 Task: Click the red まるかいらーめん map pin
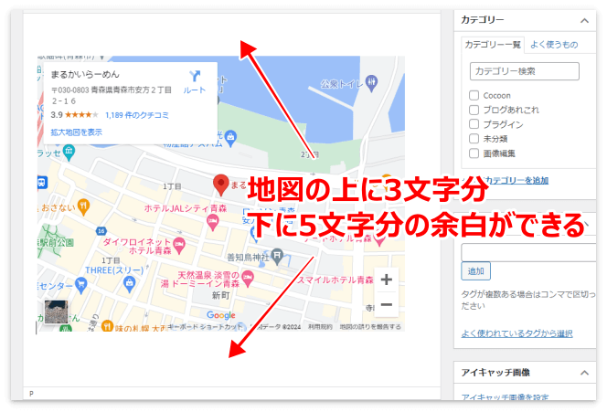tap(221, 185)
